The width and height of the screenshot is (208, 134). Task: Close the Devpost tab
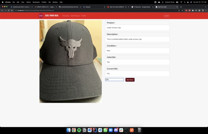tap(105, 7)
